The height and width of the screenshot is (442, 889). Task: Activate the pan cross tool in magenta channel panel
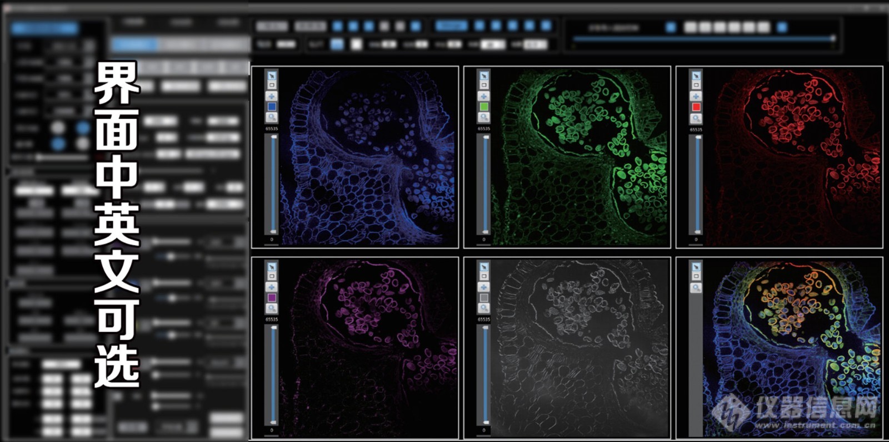coord(272,287)
